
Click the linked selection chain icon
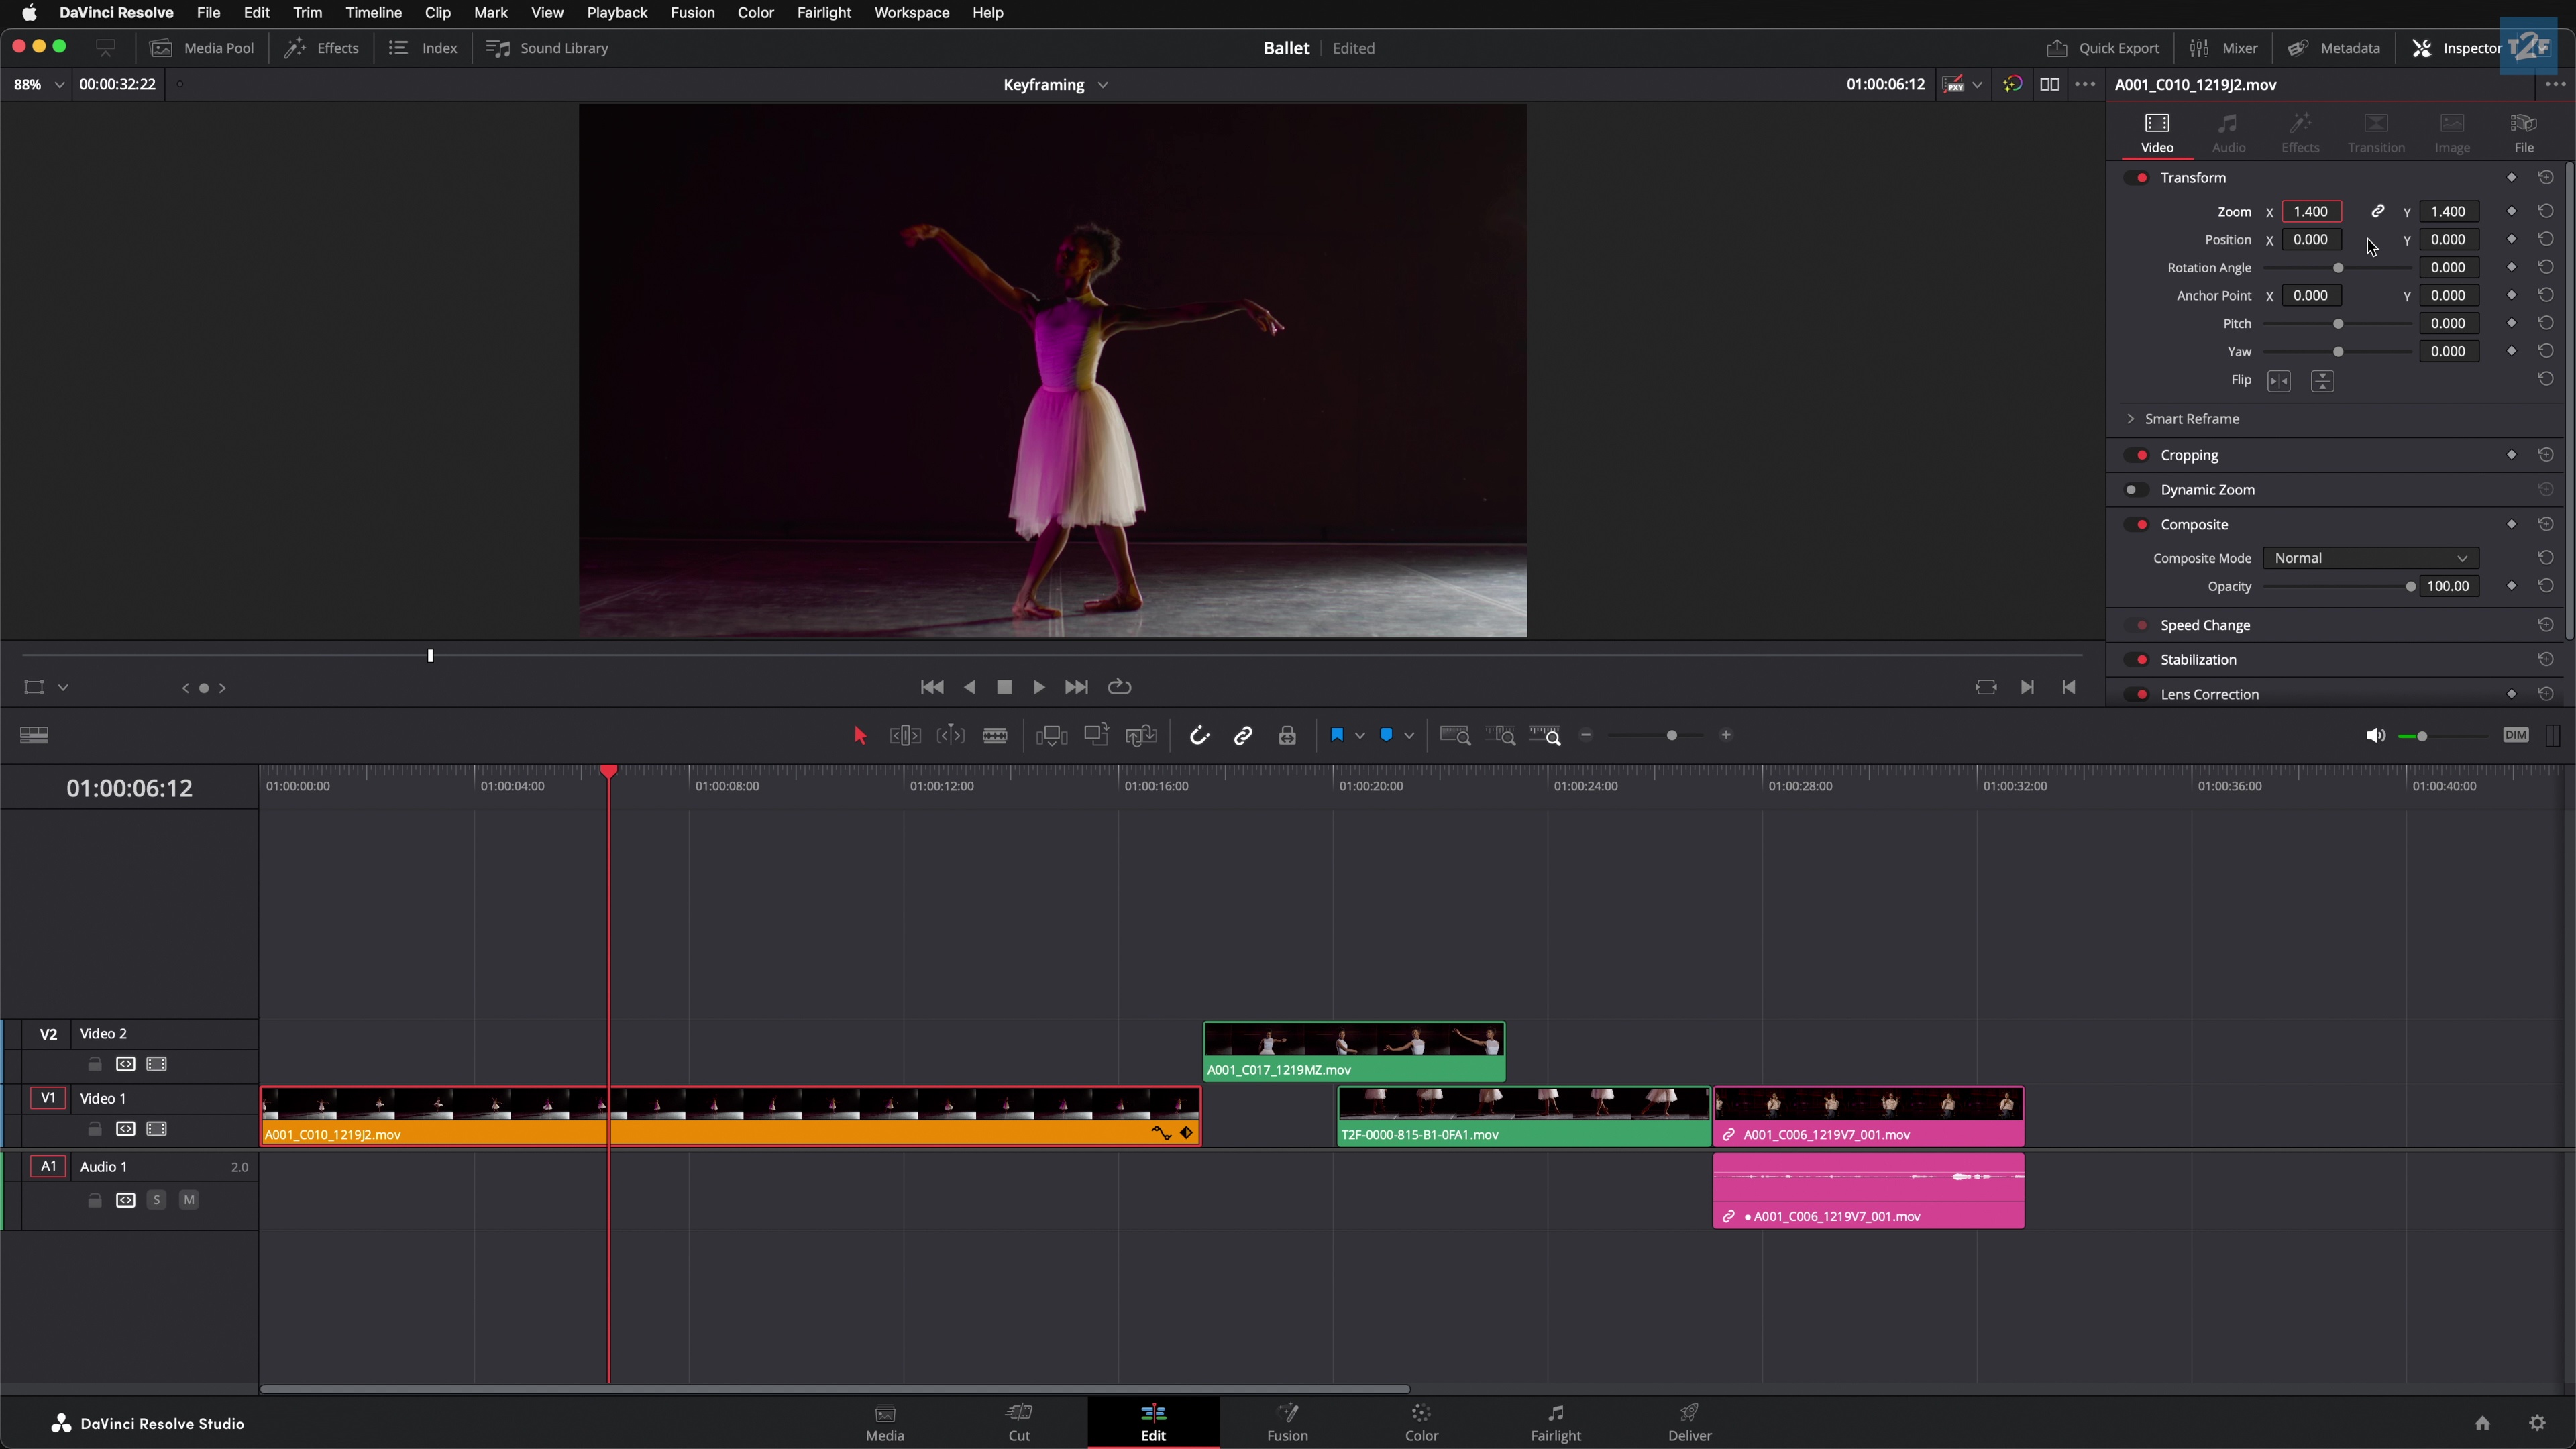1243,735
